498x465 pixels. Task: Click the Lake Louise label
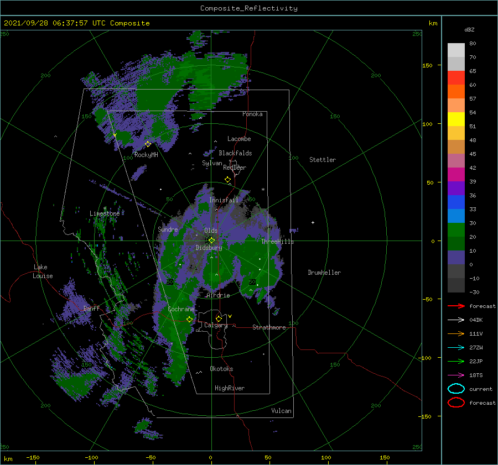click(43, 271)
